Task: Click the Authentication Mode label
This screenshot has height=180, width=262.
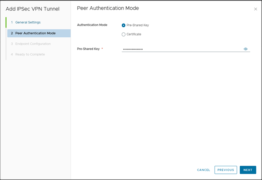Action: pyautogui.click(x=92, y=25)
